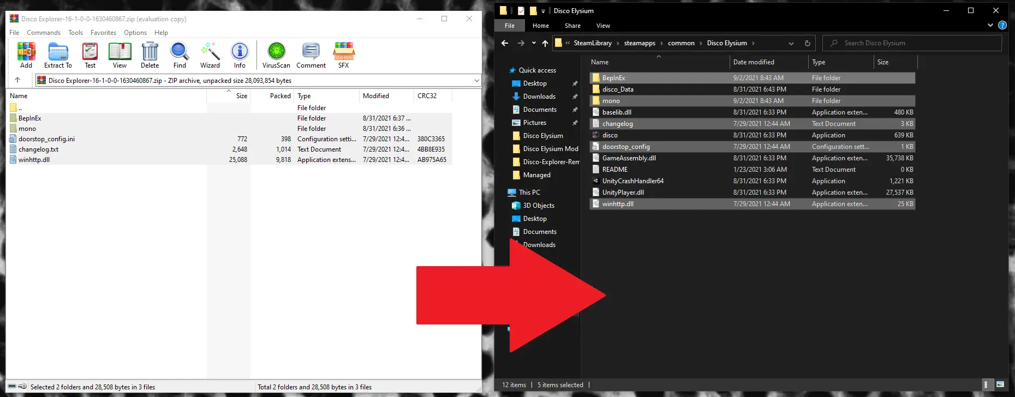Open Pictures in the Quick access list

[535, 123]
